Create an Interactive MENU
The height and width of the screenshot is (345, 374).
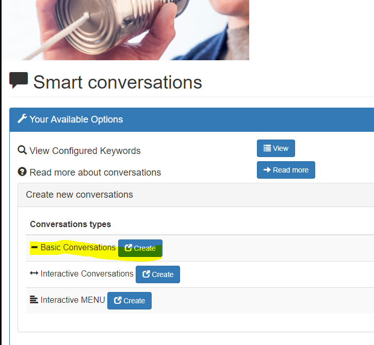coord(129,301)
